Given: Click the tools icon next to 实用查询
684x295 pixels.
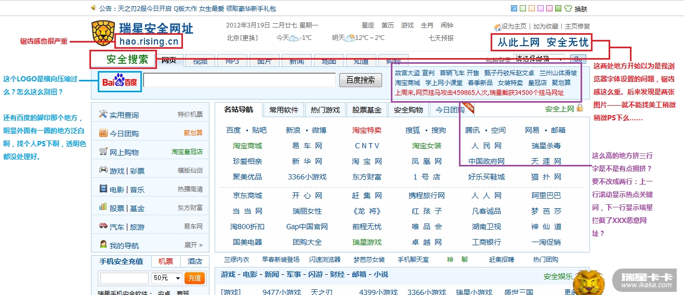Looking at the screenshot, I should pos(103,114).
